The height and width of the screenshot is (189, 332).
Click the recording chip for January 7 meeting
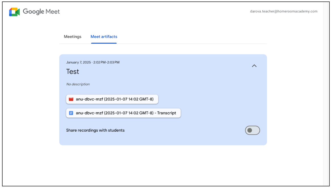[x=112, y=99]
